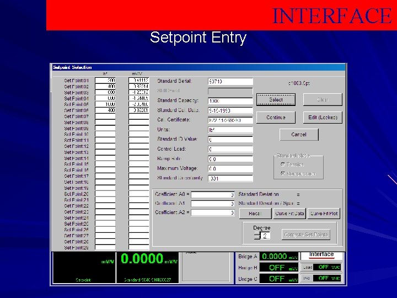
Task: Click the Standard Deviation label
Action: coord(259,194)
